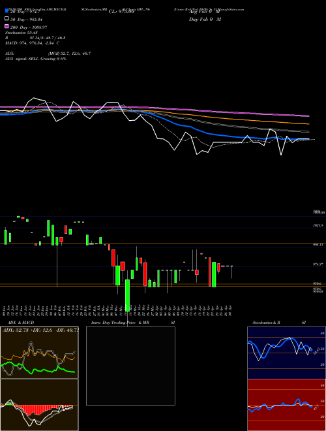
Task: Click the ADX (MGR) 52.7, 12.6, 40.7 values
Action: (69, 54)
